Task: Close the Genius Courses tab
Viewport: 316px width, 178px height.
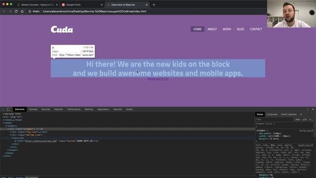Action: (57, 4)
